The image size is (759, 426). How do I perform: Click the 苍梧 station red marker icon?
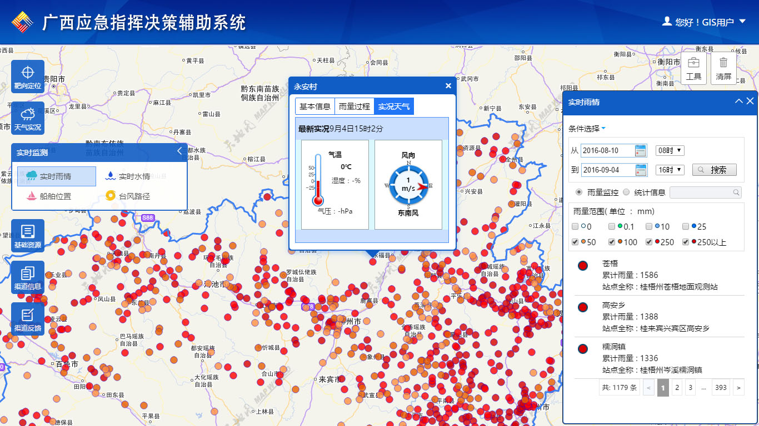(583, 266)
